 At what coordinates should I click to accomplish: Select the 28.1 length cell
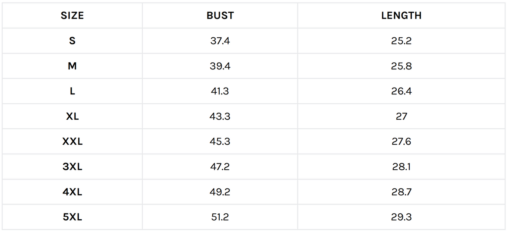pos(401,167)
